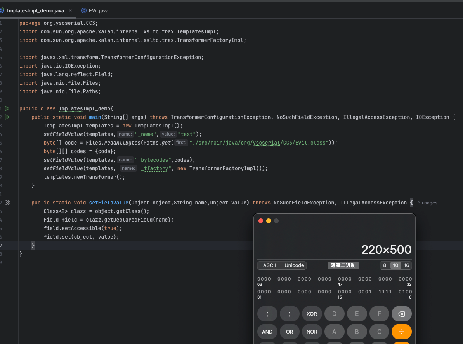Viewport: 463px width, 344px height.
Task: Click the Java class icon on EVil.java tab
Action: 84,10
